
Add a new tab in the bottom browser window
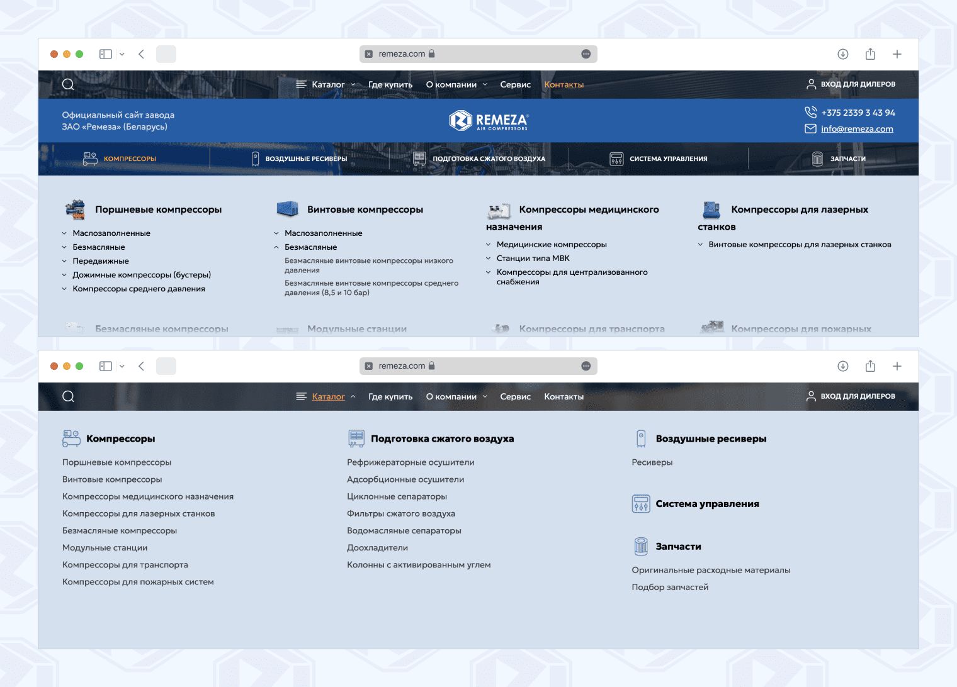897,366
